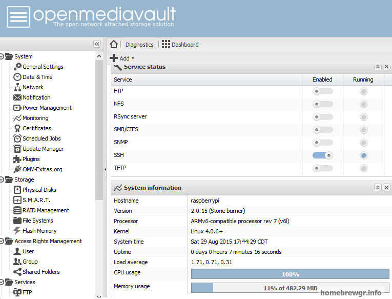
Task: Collapse the System information panel
Action: pos(378,187)
